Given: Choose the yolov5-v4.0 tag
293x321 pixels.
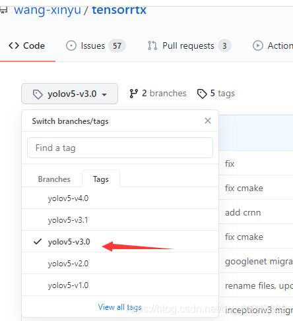Looking at the screenshot, I should point(120,198).
